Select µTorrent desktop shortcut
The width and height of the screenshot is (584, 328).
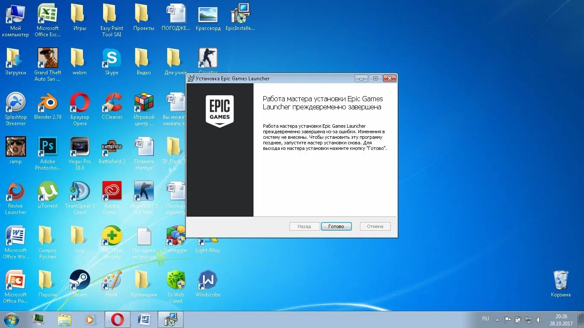click(47, 195)
